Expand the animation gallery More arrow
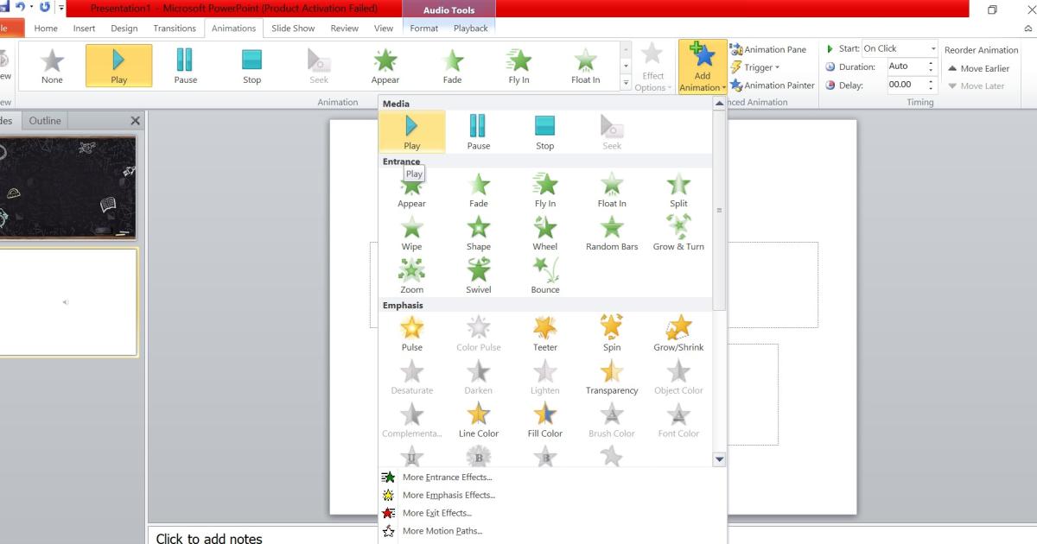Screen dimensions: 1037x544 tap(626, 83)
